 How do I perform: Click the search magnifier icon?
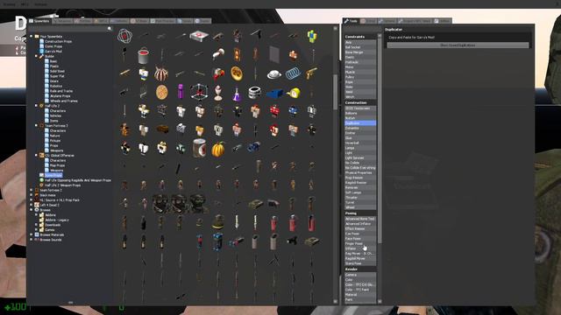pos(110,29)
